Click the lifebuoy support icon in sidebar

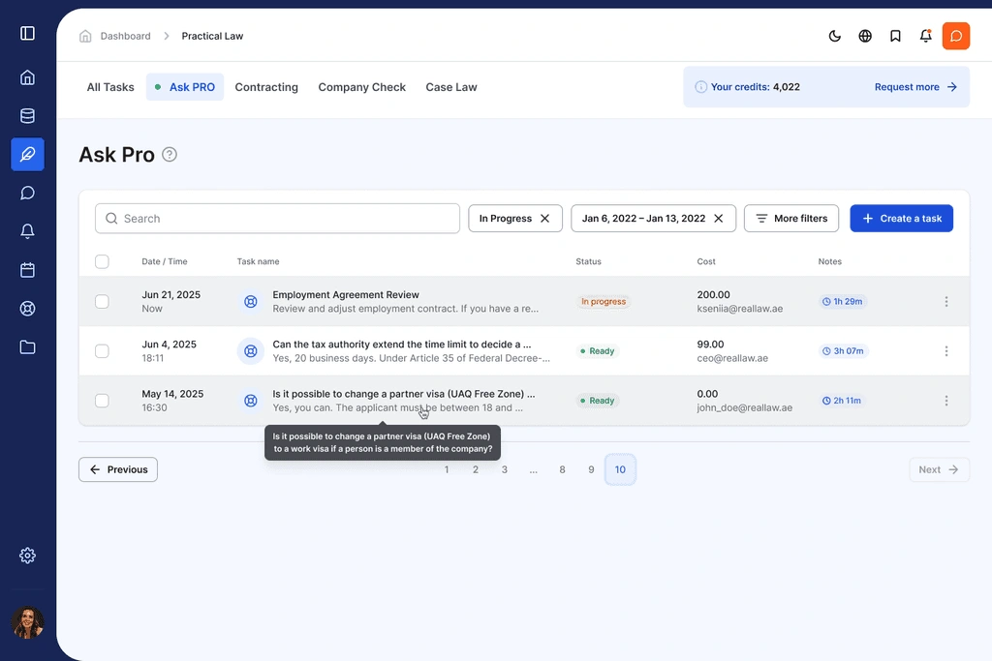pos(27,309)
